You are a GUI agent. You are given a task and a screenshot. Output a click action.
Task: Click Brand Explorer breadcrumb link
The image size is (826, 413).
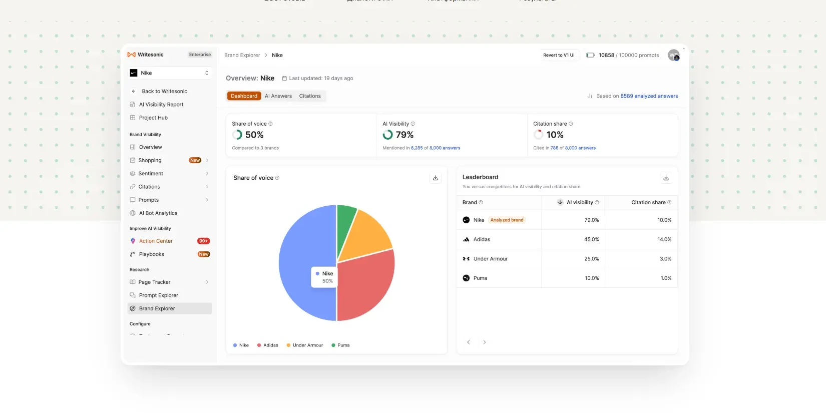point(242,55)
